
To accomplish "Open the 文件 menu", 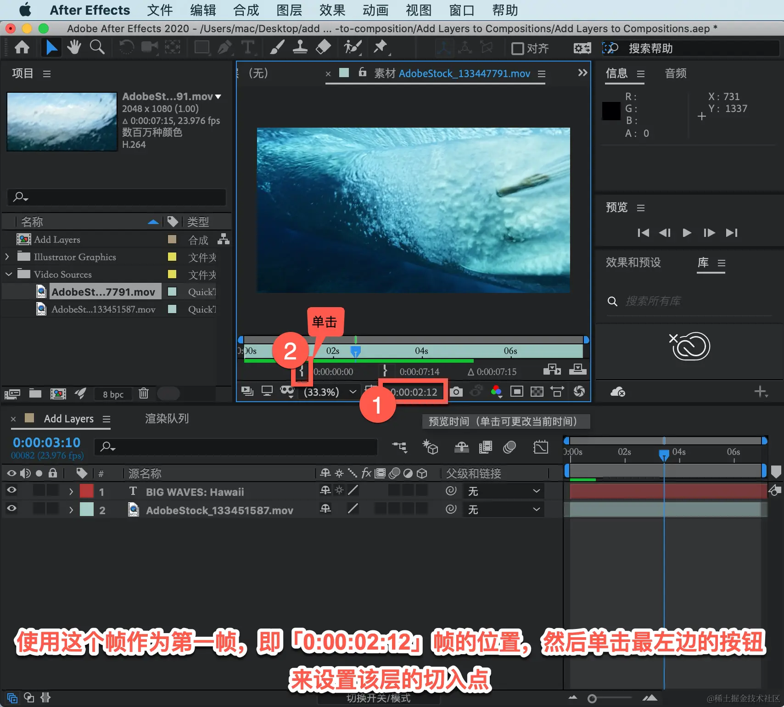I will point(160,10).
